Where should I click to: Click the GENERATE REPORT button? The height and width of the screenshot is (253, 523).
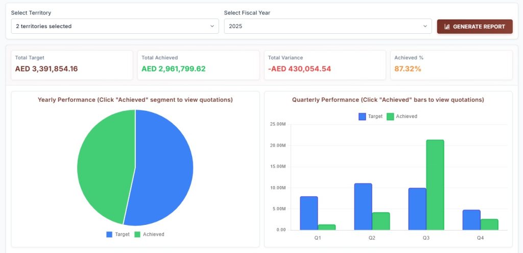click(x=474, y=27)
